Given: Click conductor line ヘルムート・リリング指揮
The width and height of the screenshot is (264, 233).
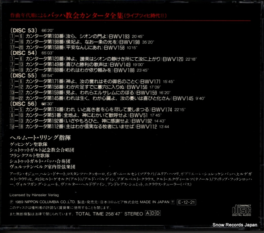Looking at the screenshot, I should (x=40, y=138).
